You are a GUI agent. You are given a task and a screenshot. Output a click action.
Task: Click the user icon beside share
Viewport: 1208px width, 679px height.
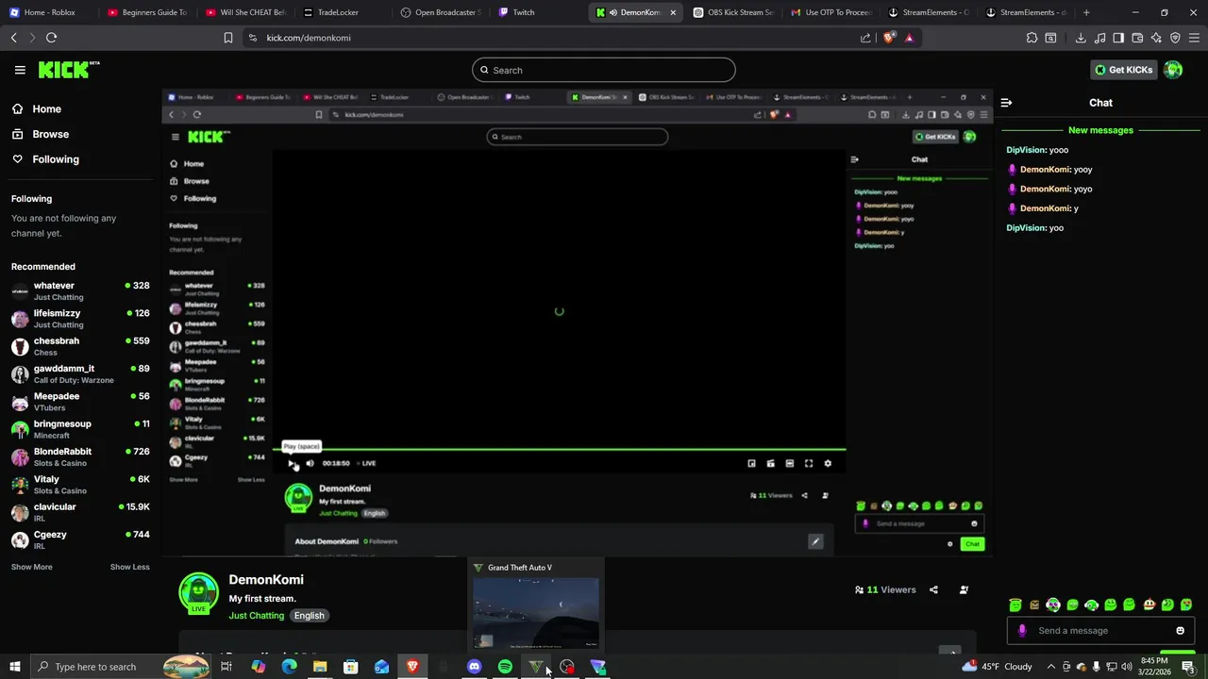[x=964, y=589]
